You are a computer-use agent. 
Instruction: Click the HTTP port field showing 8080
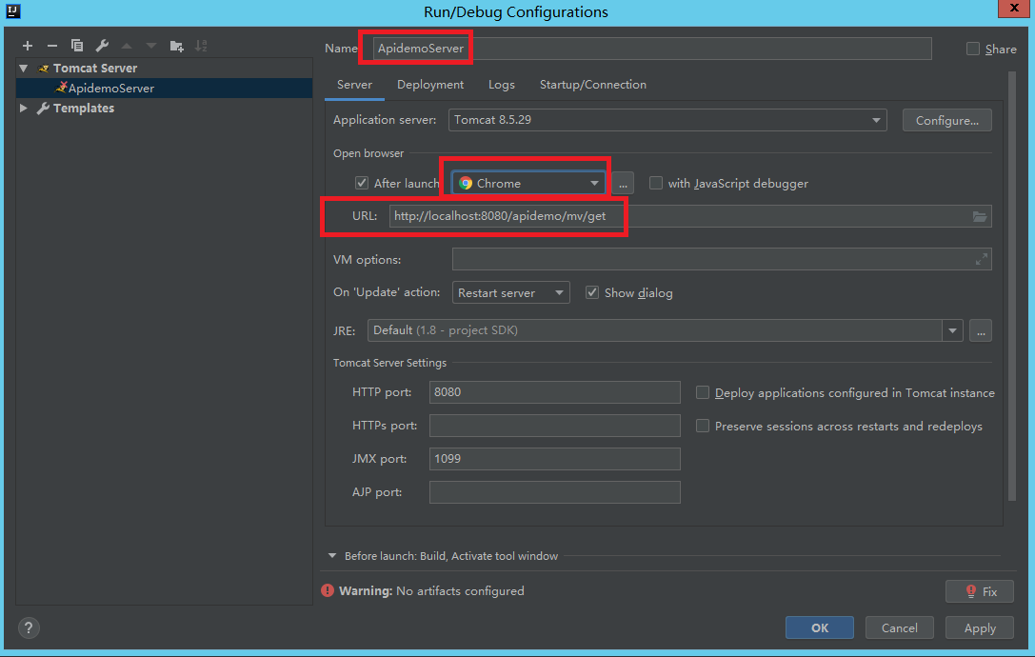(554, 392)
